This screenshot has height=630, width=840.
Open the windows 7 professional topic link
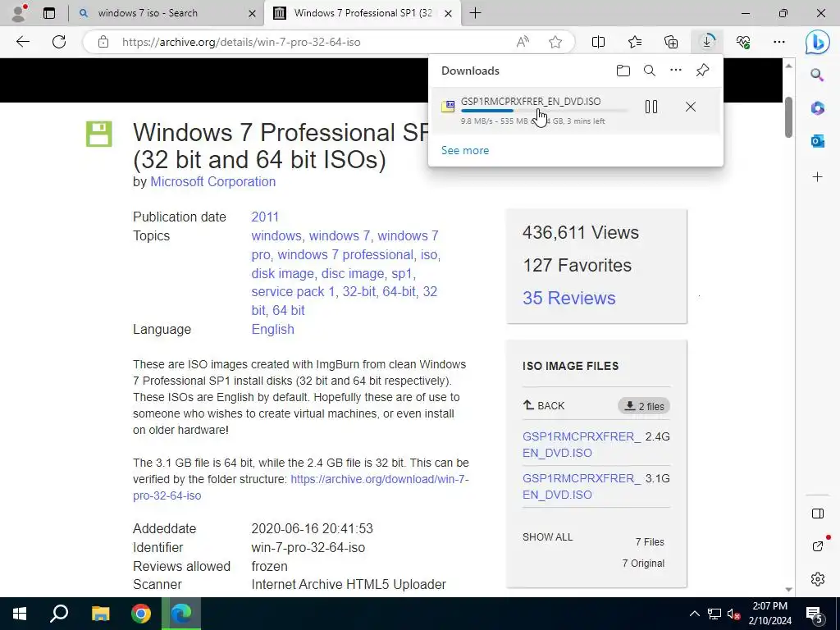click(345, 254)
